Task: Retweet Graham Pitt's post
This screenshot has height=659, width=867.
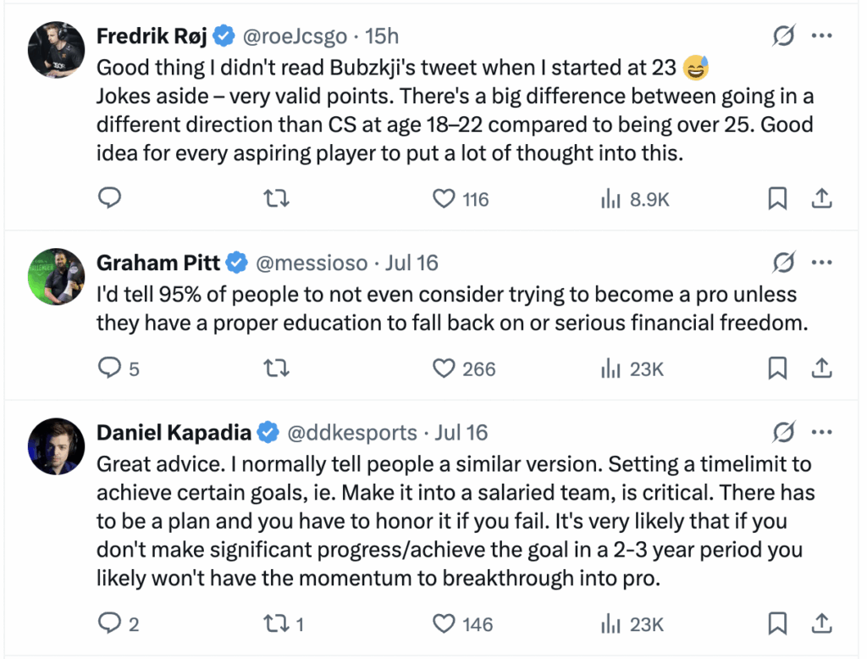Action: click(x=276, y=368)
